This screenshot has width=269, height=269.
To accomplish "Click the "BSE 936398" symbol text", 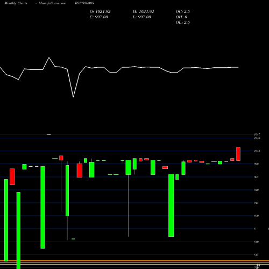I will pos(84,3).
